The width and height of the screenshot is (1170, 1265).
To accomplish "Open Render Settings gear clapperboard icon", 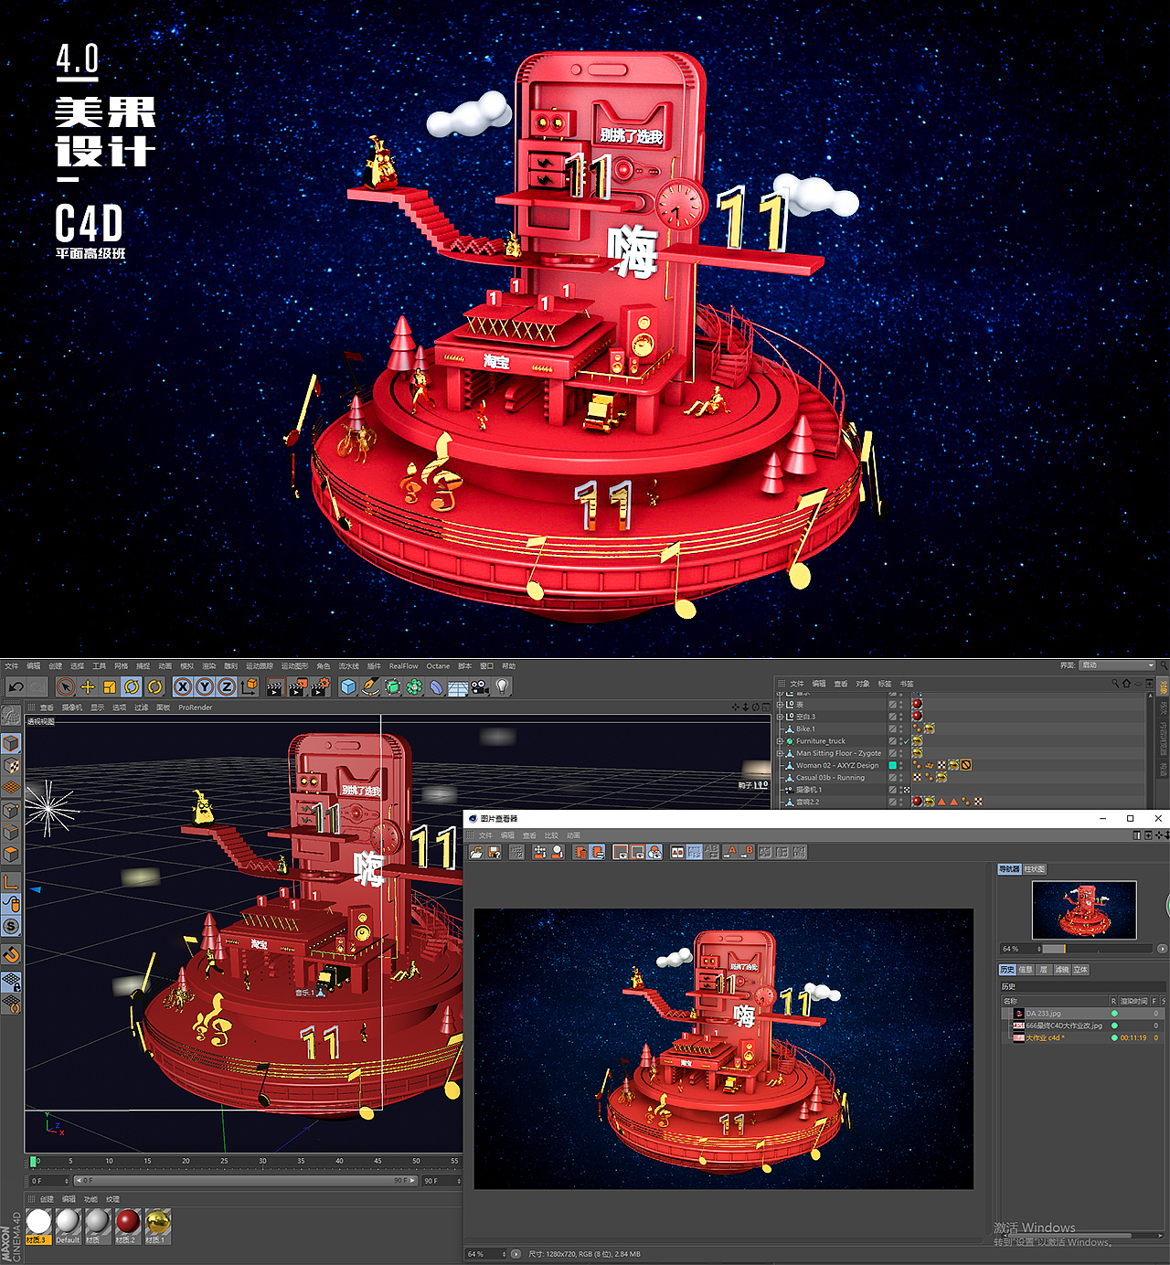I will coord(319,686).
